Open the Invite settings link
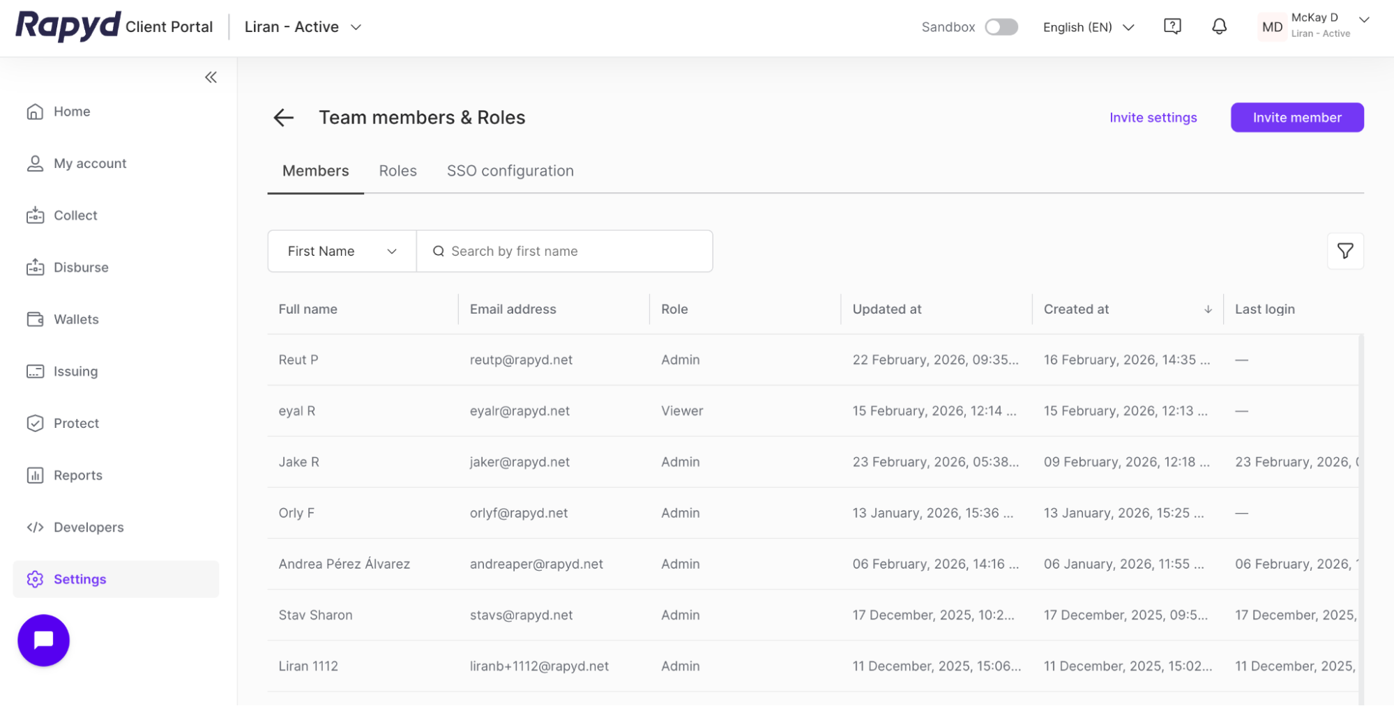 tap(1153, 118)
